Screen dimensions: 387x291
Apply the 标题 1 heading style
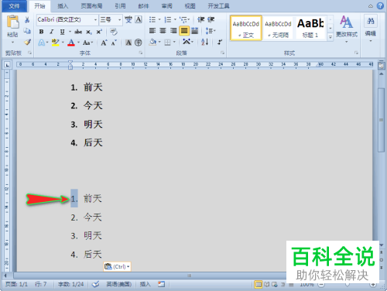310,28
